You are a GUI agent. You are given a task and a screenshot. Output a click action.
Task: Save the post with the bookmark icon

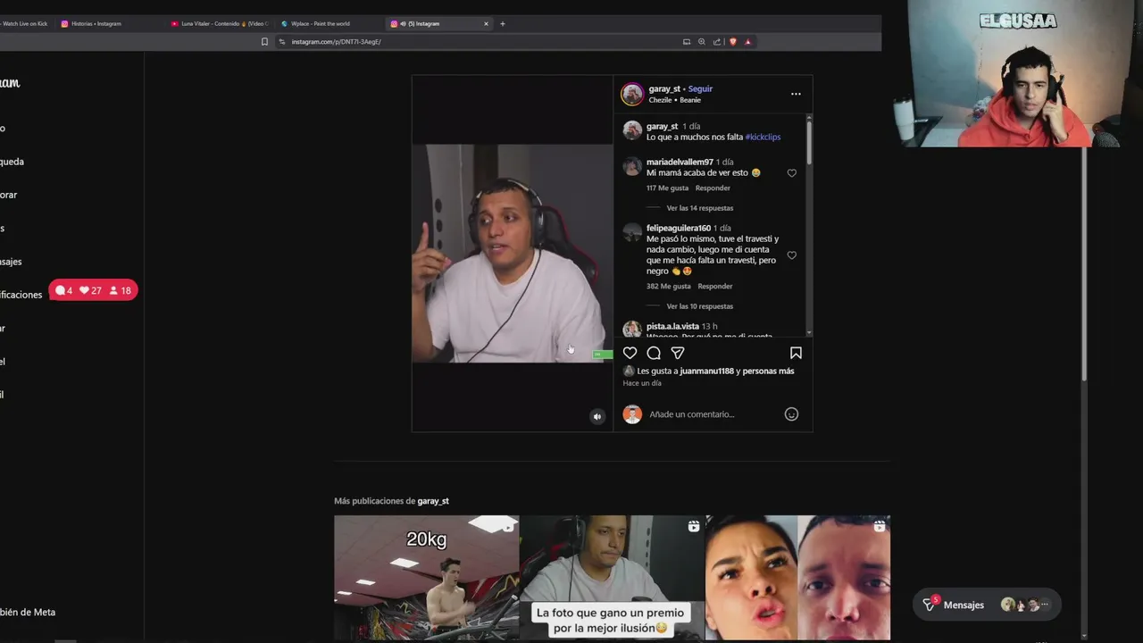(796, 353)
